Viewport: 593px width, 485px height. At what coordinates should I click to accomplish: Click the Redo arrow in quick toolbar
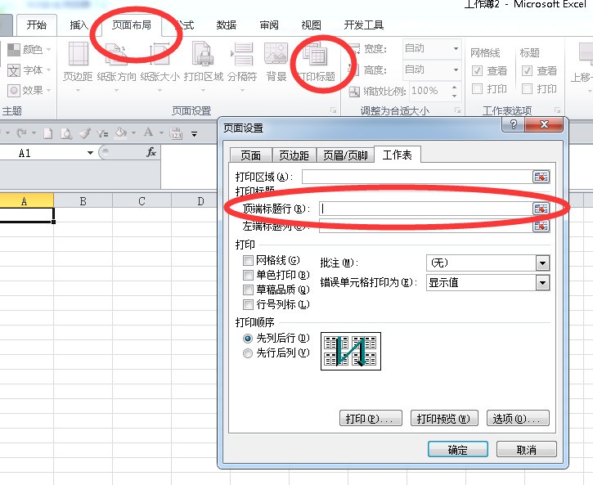21,133
